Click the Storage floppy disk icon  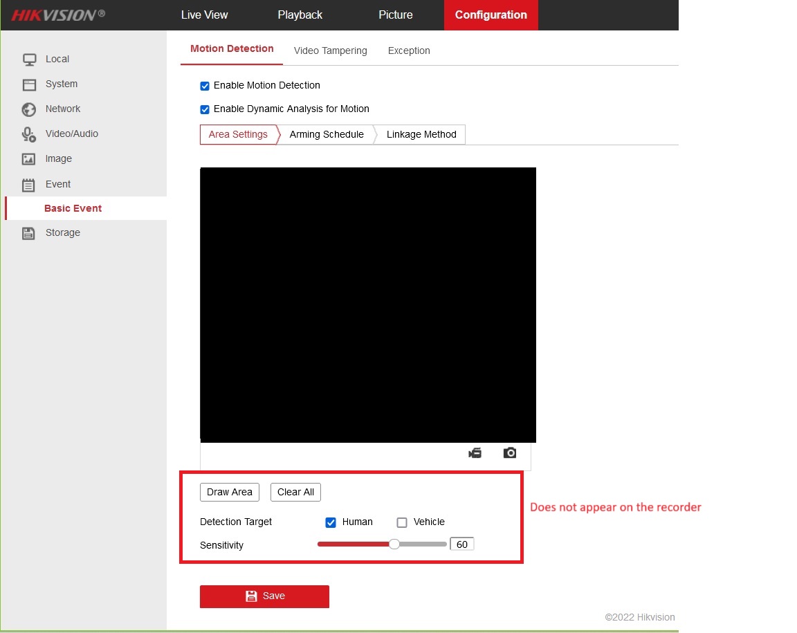[29, 233]
